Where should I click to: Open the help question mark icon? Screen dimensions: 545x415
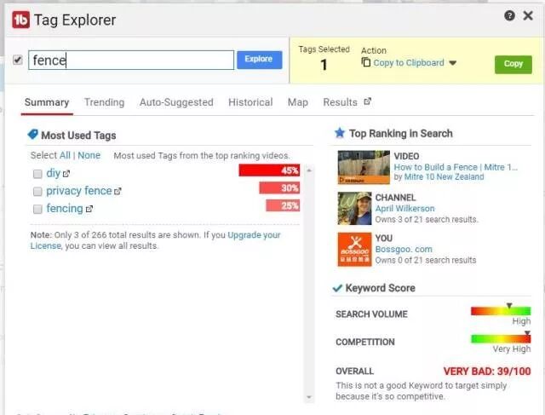point(509,15)
